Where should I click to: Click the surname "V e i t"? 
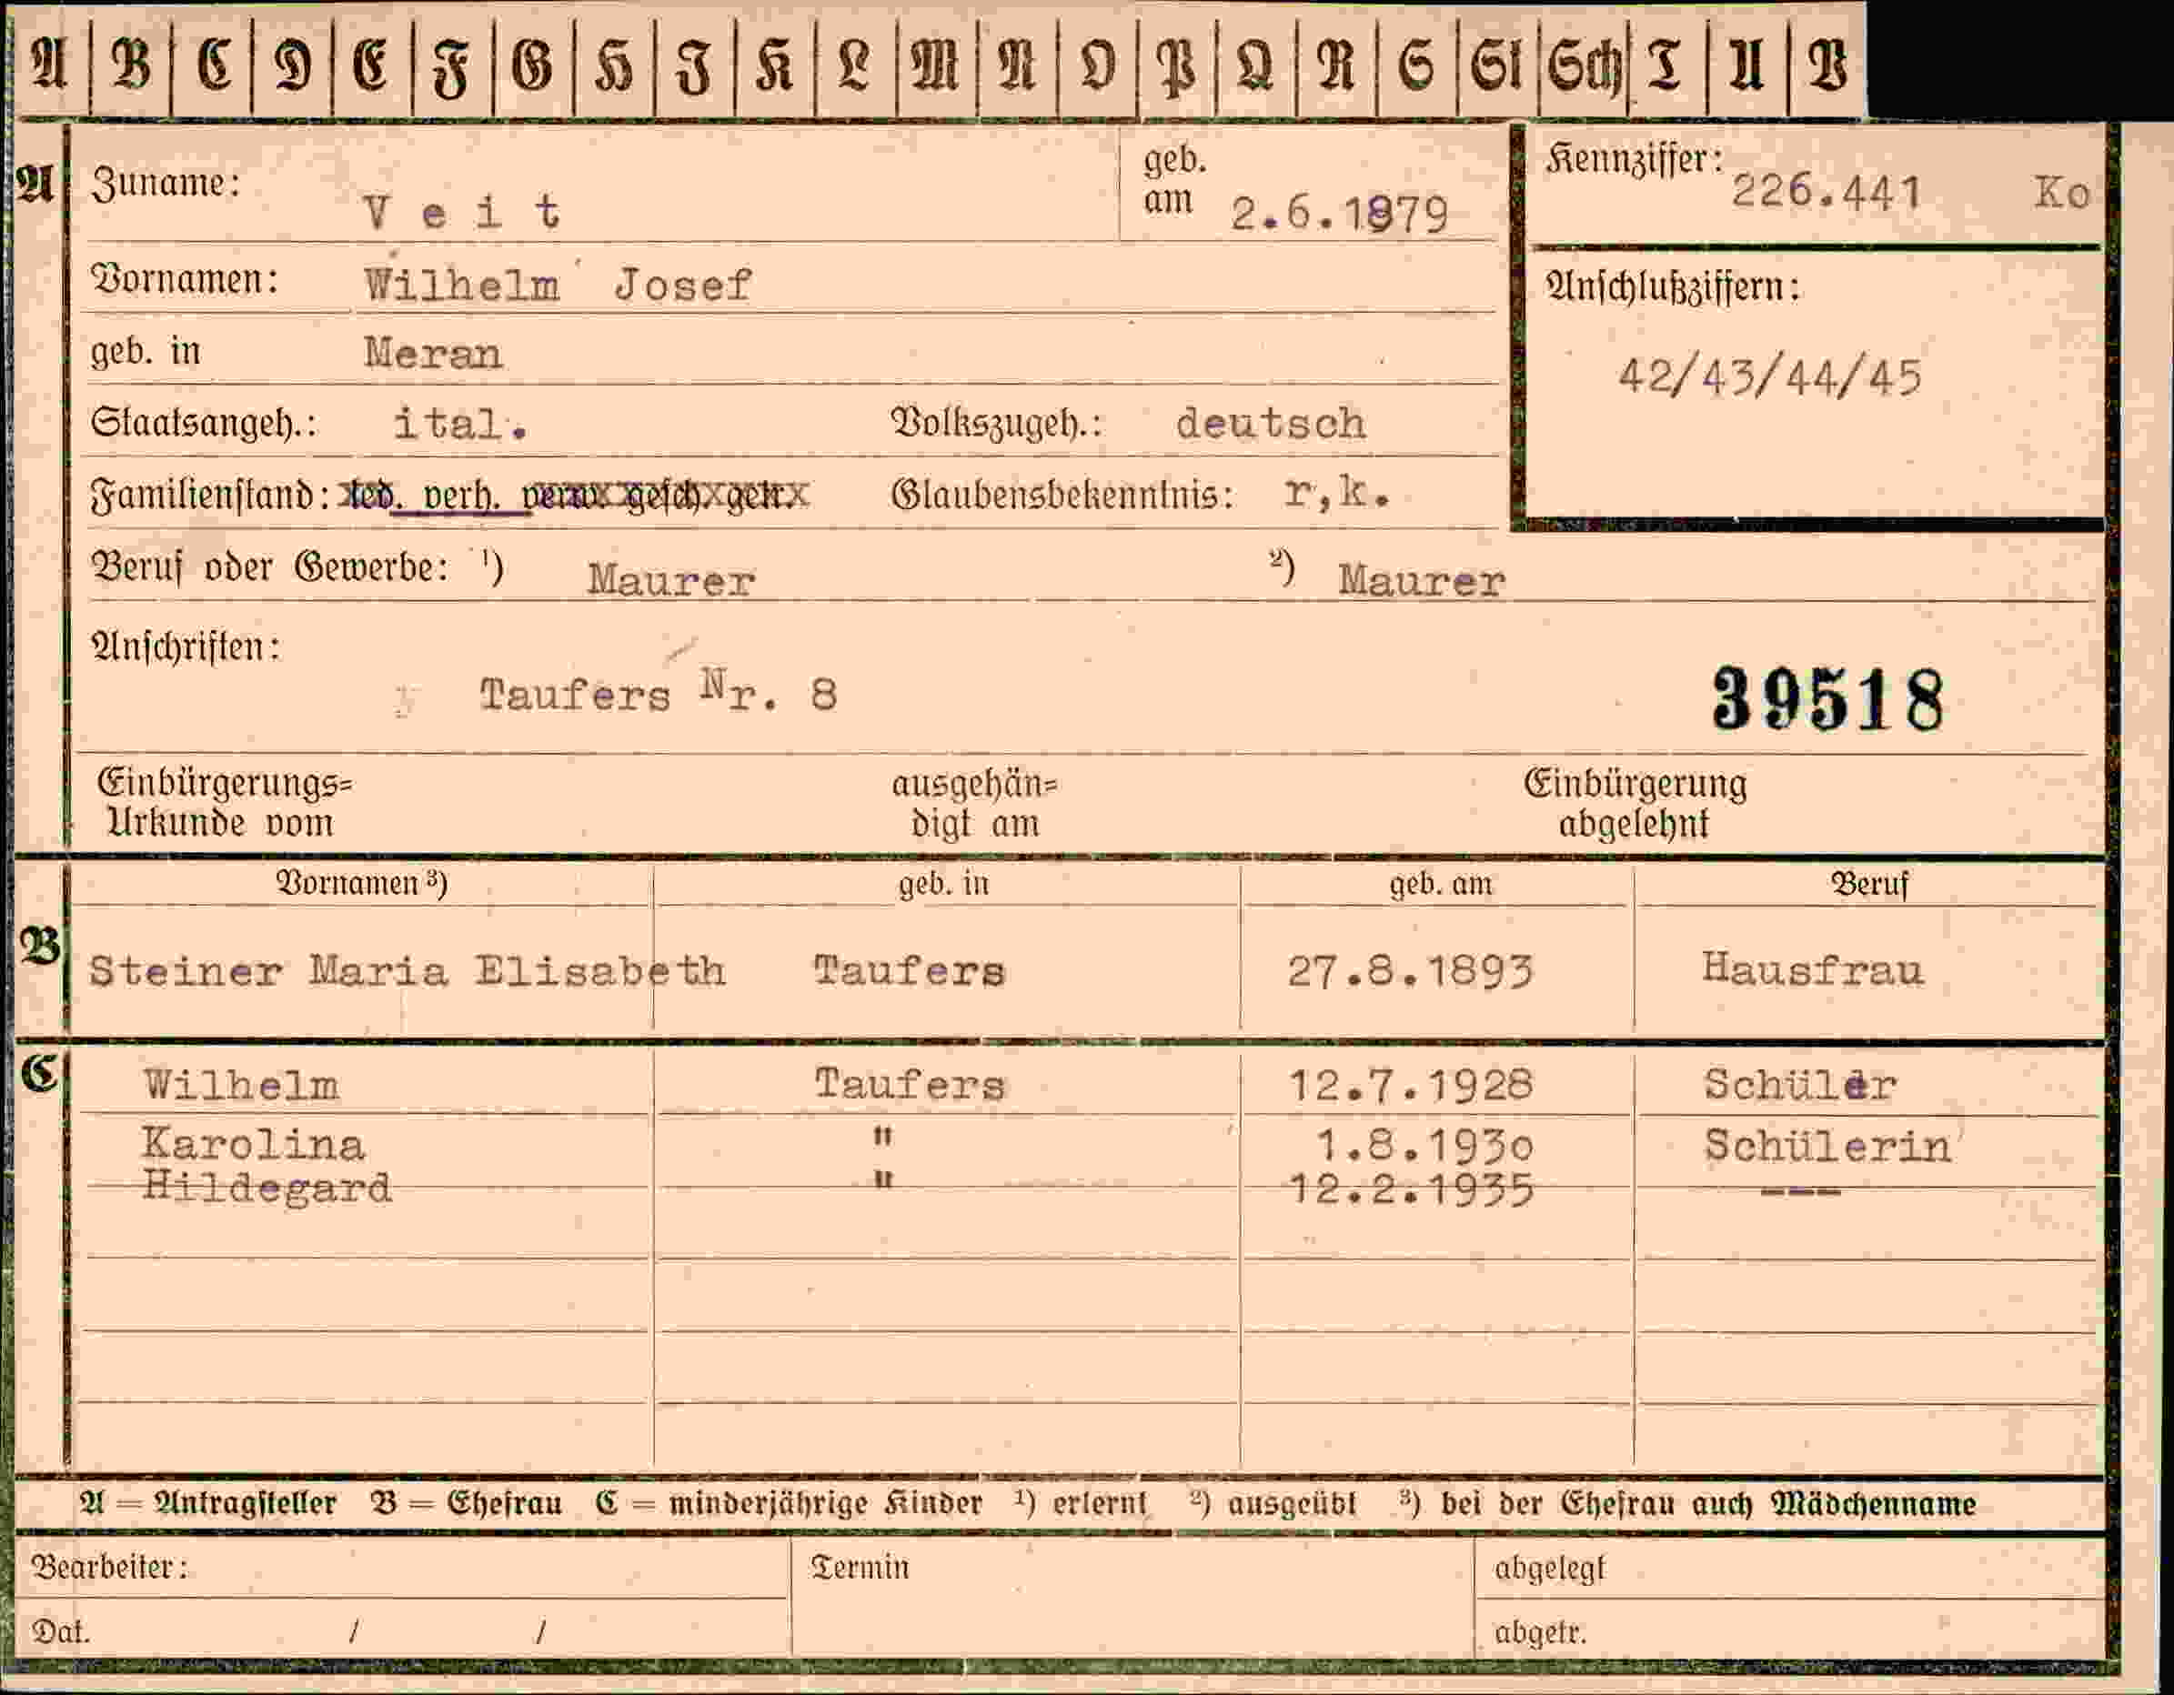pyautogui.click(x=462, y=212)
